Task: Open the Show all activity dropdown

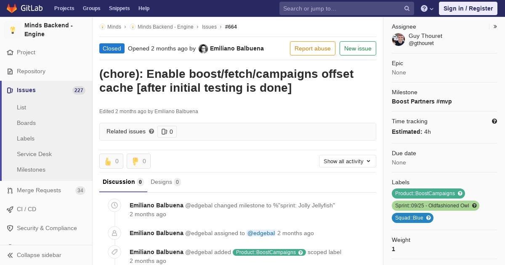Action: [x=348, y=161]
